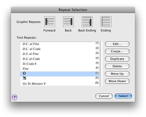Duplicate the selected text repeat
The image size is (146, 117).
tap(117, 59)
